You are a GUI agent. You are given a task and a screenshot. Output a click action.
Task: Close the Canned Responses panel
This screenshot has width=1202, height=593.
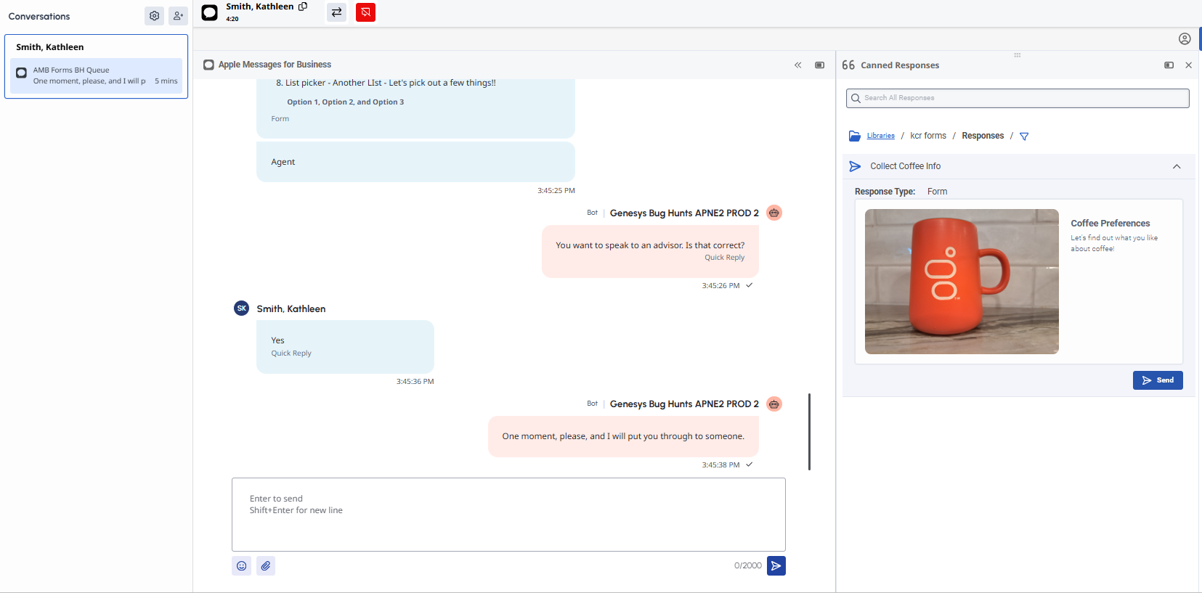1189,65
